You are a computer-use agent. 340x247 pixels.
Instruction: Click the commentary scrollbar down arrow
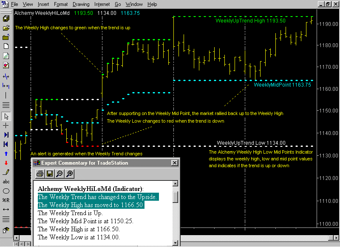pos(176,243)
